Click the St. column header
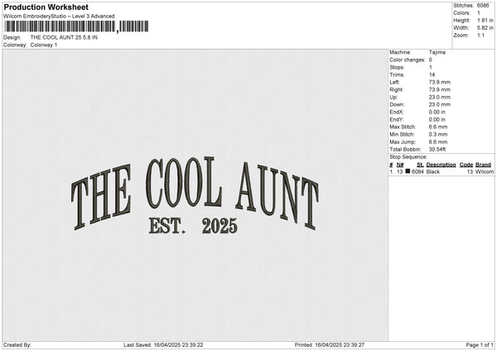497x351 pixels. coord(419,165)
